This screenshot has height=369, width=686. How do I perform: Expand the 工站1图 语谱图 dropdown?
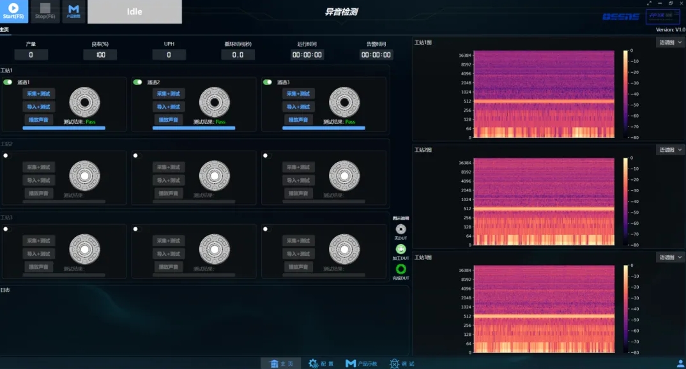coord(670,42)
